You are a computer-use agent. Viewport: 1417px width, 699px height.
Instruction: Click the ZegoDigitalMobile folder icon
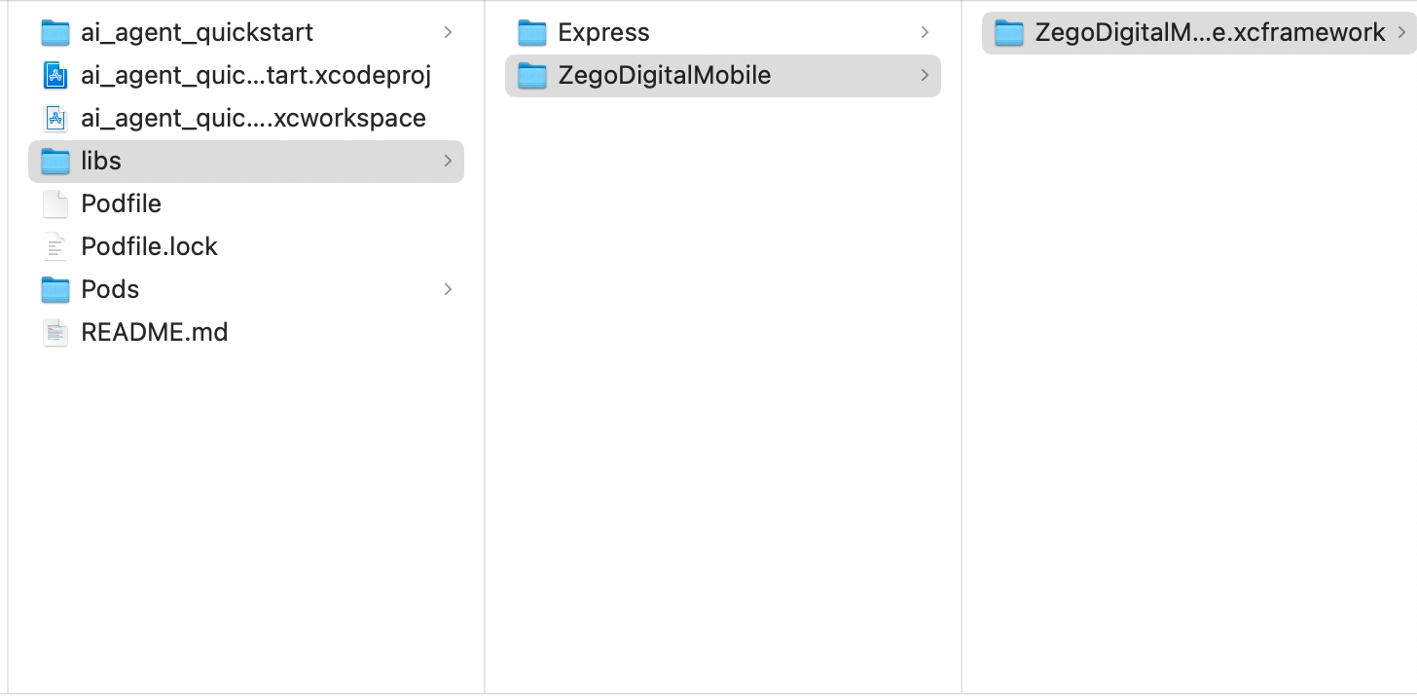click(x=532, y=76)
